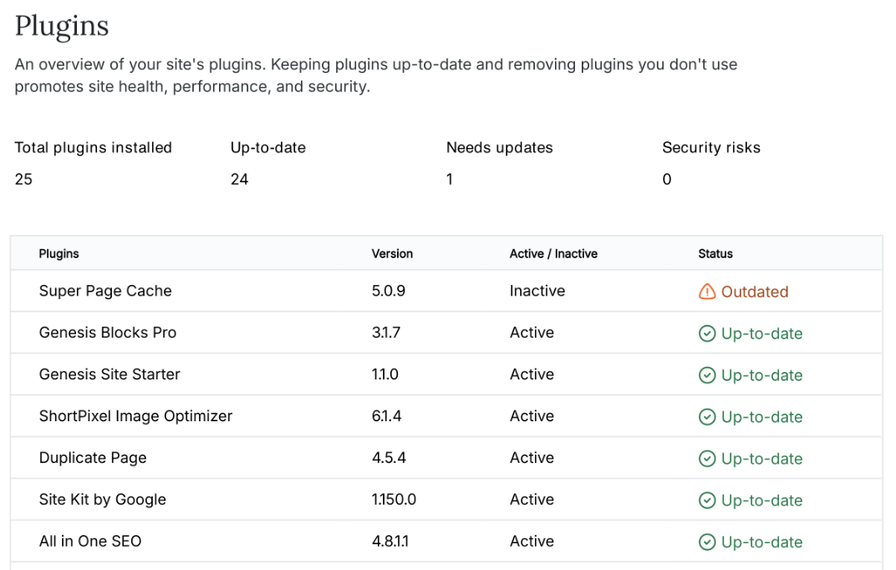Click the Site Kit by Google name

(103, 500)
